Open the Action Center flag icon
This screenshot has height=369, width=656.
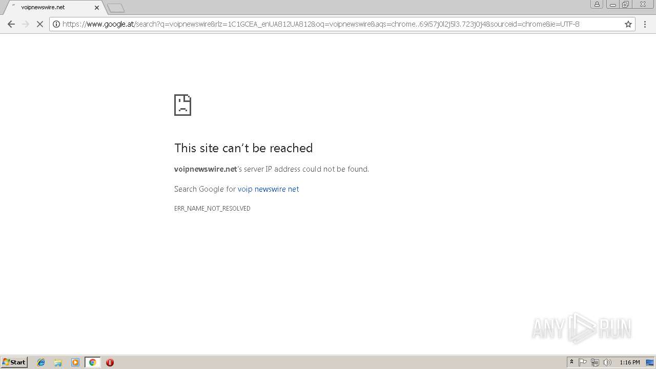pyautogui.click(x=583, y=362)
